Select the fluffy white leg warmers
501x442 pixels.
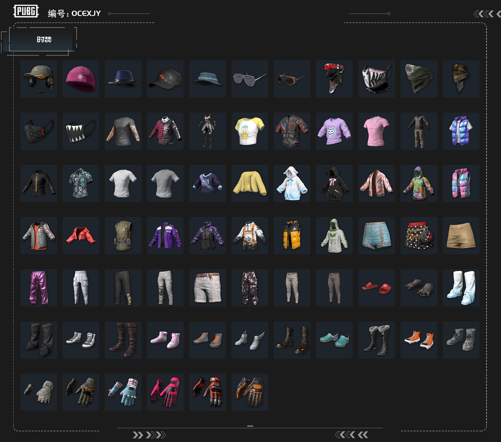point(461,288)
